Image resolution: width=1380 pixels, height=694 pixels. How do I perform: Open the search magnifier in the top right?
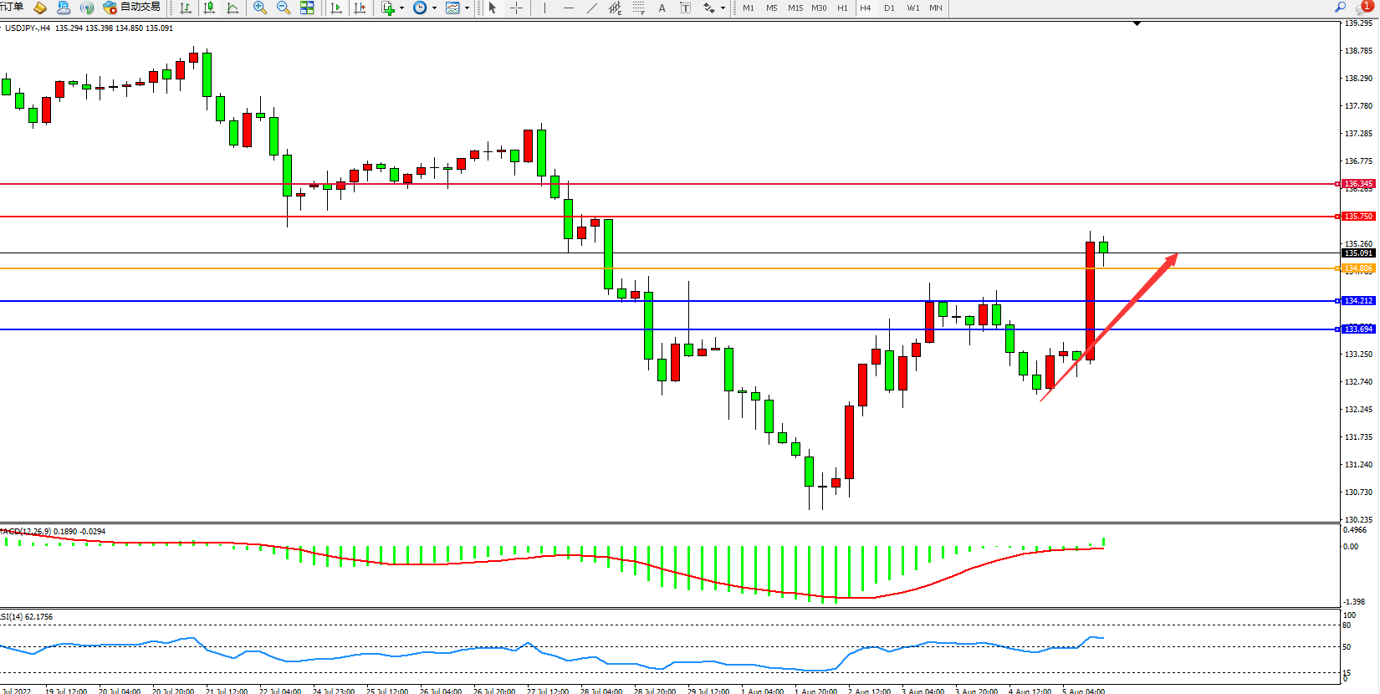pyautogui.click(x=1340, y=7)
